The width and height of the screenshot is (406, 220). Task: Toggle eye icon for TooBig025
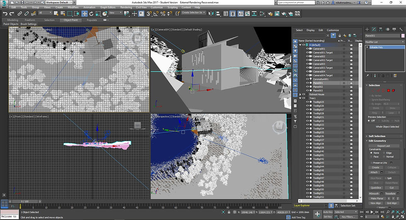coord(307,102)
